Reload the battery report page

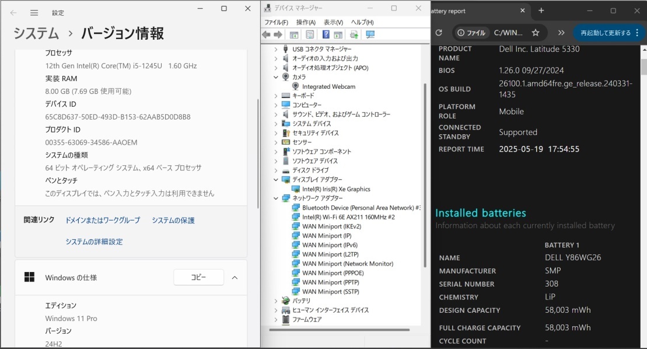[439, 33]
